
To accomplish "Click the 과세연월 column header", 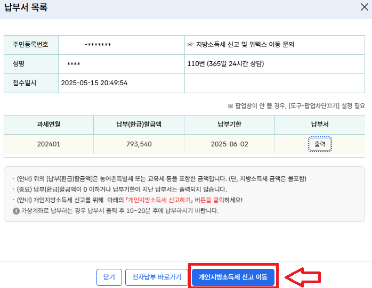I will [48, 124].
